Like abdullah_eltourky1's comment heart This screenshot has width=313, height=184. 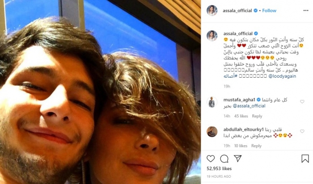tap(302, 131)
